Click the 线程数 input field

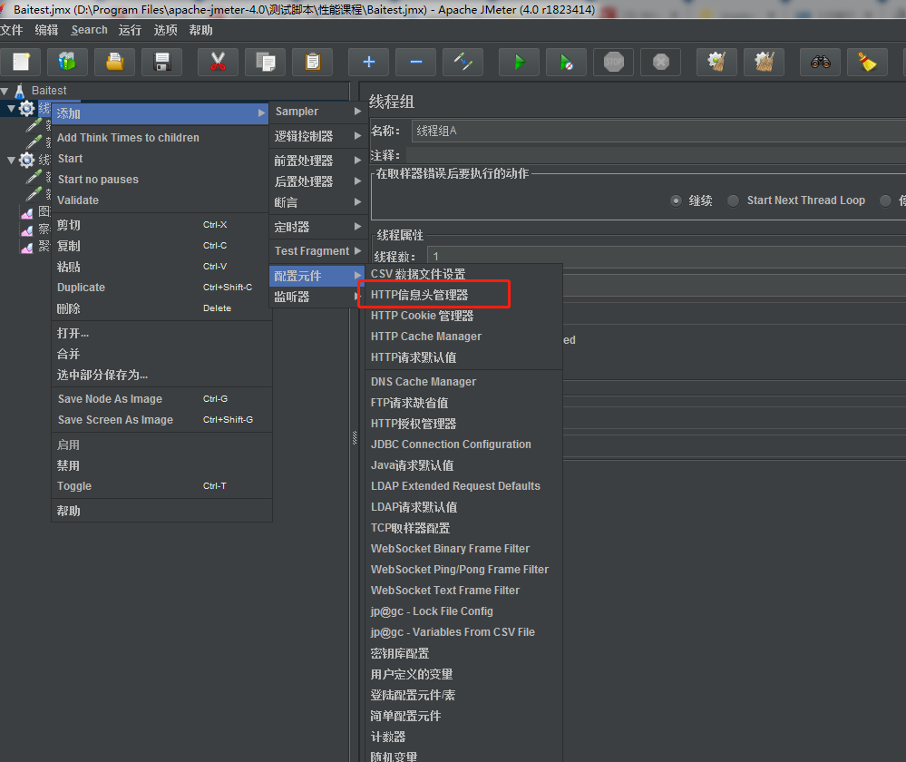coord(667,256)
